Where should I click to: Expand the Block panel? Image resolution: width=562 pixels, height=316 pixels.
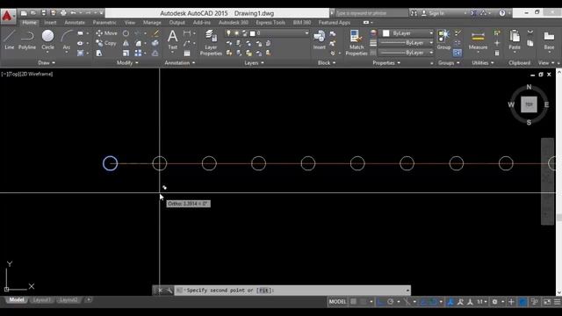(x=327, y=62)
